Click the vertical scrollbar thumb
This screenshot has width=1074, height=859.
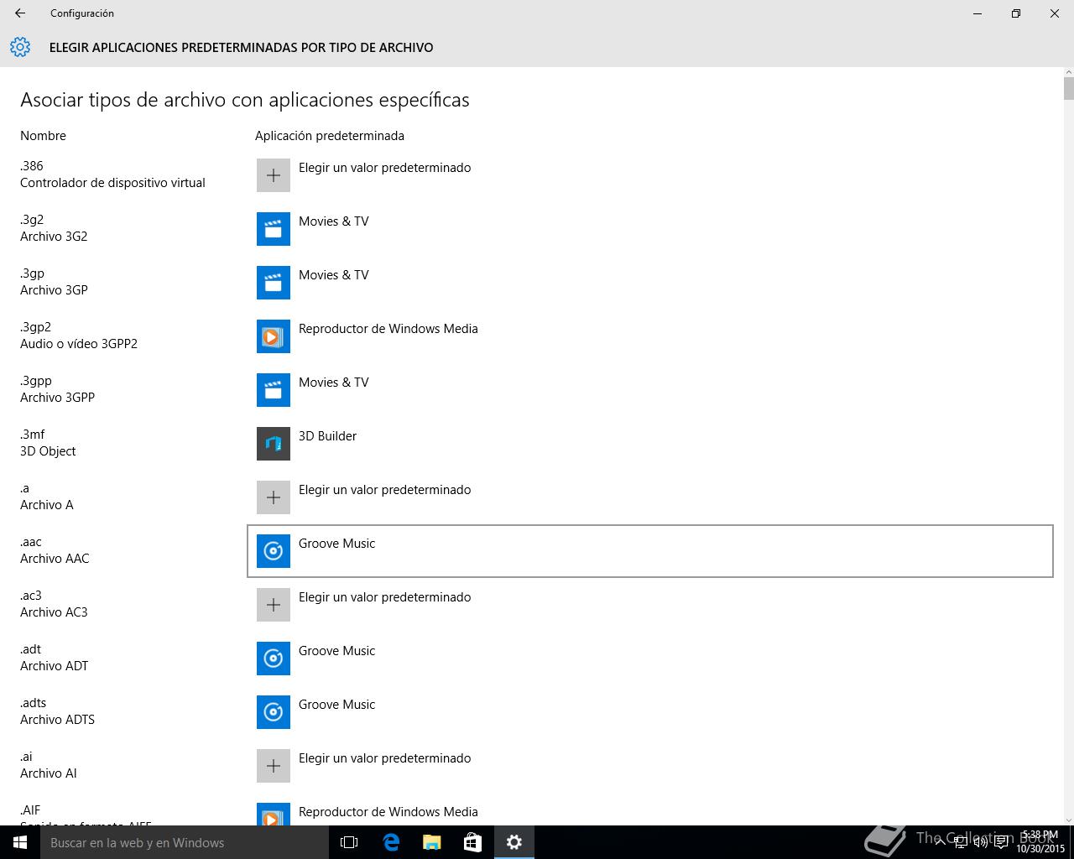1068,88
